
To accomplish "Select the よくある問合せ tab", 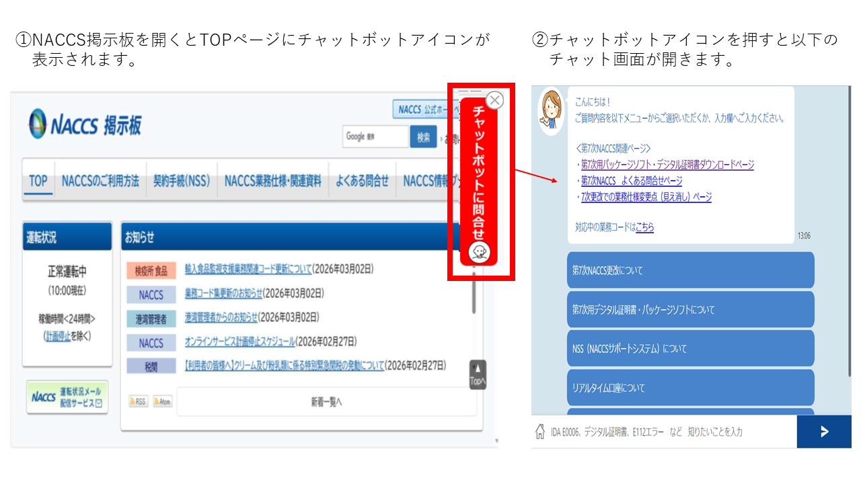I will coord(362,182).
